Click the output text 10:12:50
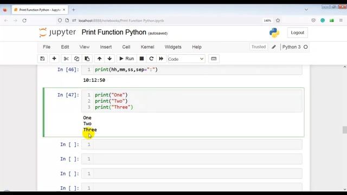347x195 pixels. [94, 80]
